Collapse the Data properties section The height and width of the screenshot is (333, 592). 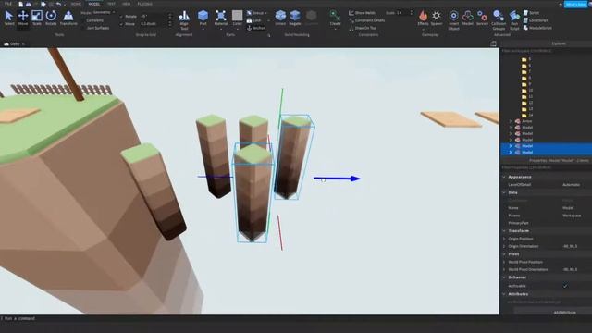504,192
